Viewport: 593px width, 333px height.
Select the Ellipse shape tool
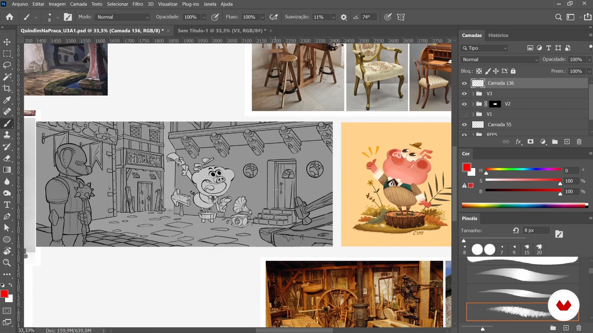click(7, 240)
